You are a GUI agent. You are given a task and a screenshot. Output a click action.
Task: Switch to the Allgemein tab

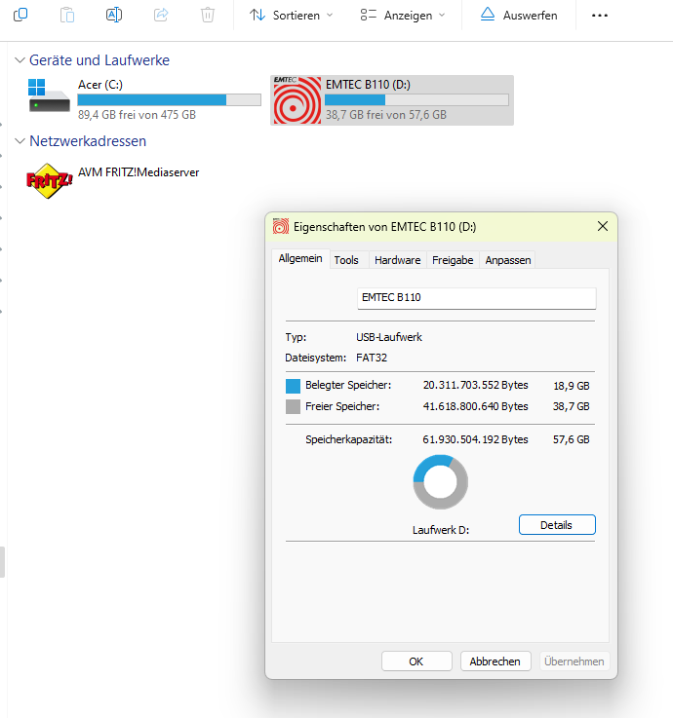(x=300, y=259)
